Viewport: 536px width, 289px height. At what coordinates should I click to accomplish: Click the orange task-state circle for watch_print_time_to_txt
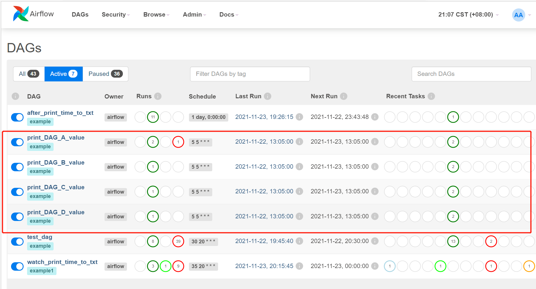click(529, 266)
